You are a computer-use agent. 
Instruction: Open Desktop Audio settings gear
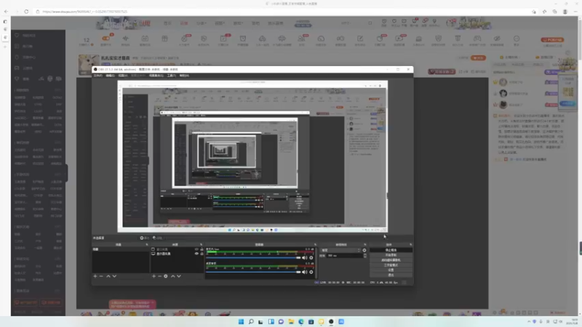click(x=311, y=272)
